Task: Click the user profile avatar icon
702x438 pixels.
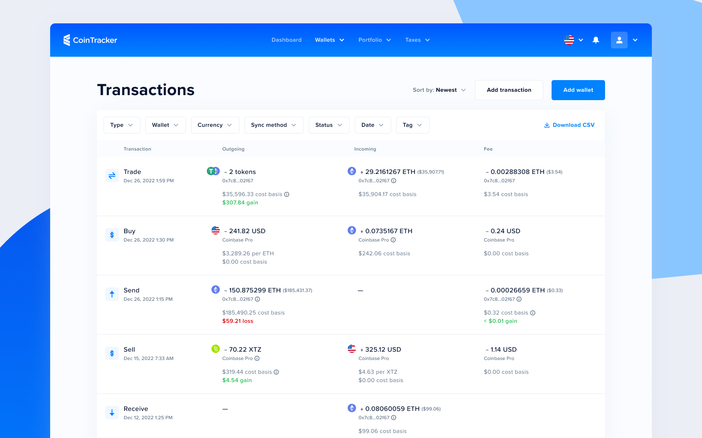Action: pyautogui.click(x=619, y=40)
